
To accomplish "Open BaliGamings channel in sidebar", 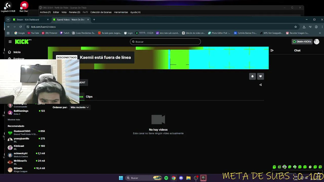I will point(26,112).
